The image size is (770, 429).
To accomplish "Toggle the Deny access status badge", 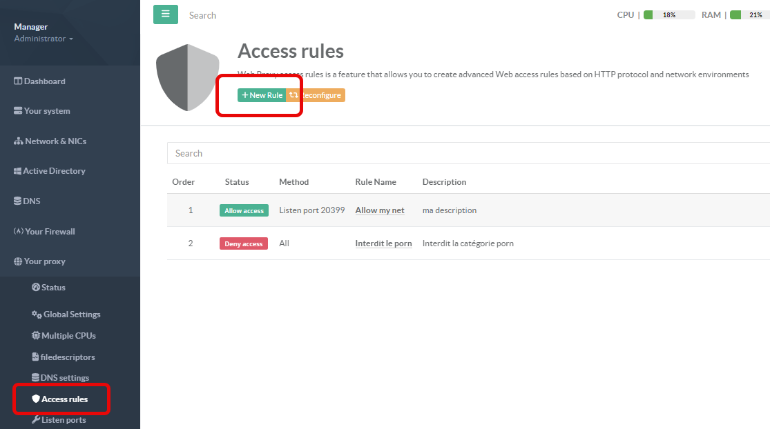I will pyautogui.click(x=243, y=243).
